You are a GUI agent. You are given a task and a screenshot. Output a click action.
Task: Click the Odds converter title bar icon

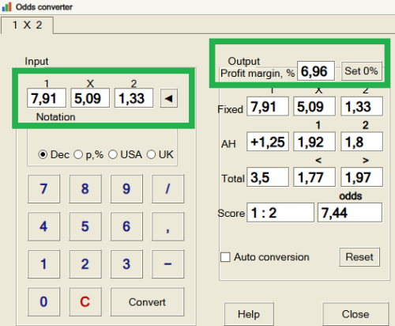click(7, 7)
